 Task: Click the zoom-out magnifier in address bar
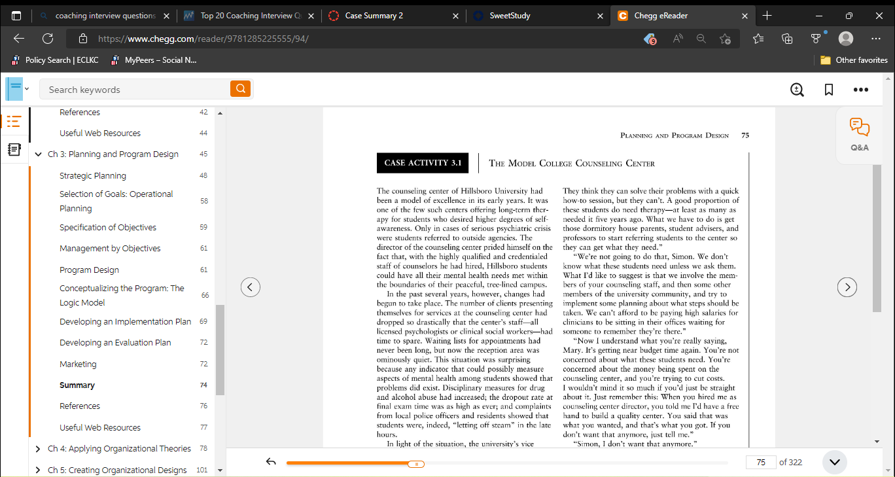pos(701,39)
